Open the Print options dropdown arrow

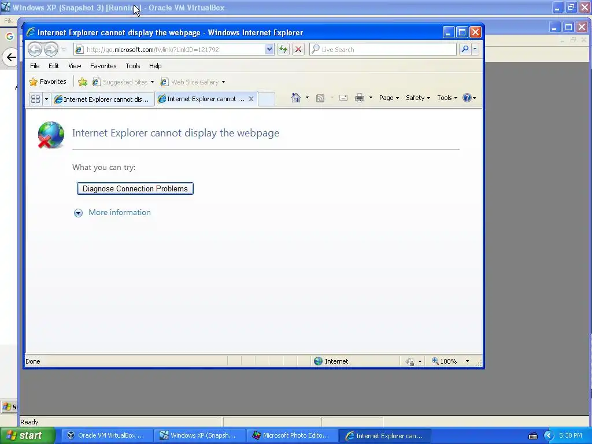pyautogui.click(x=371, y=98)
